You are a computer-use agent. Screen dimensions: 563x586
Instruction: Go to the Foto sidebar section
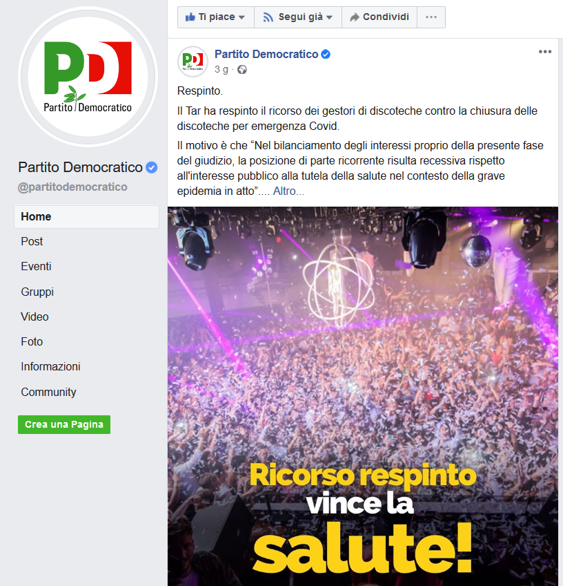point(32,341)
